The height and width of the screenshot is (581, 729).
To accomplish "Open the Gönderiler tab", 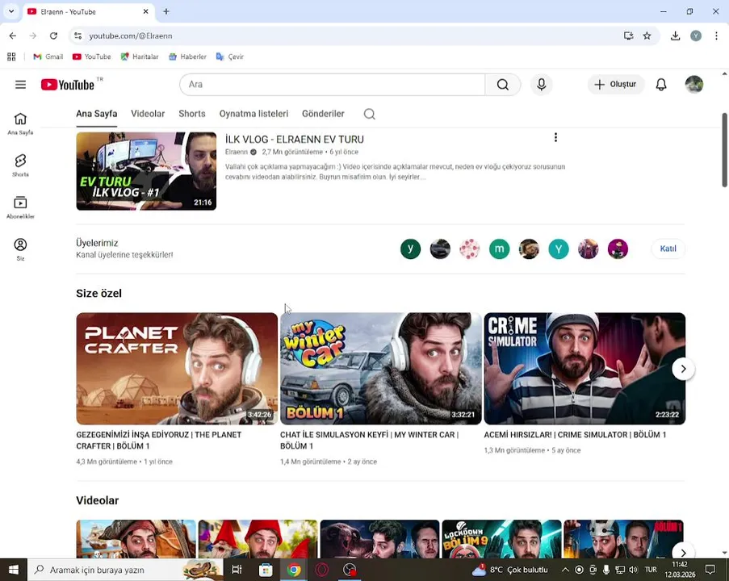I will pos(323,114).
